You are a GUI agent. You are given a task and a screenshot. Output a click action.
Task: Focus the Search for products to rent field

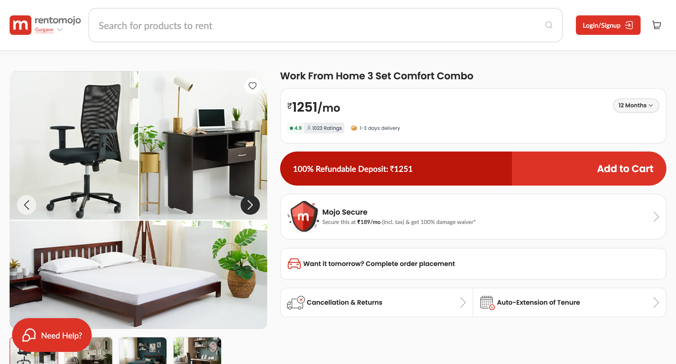[325, 25]
